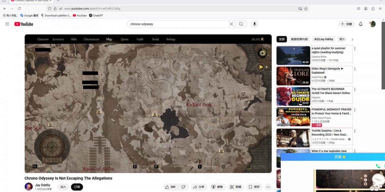The width and height of the screenshot is (385, 192).
Task: Open the Google 翻译 bookmark
Action: 29,15
